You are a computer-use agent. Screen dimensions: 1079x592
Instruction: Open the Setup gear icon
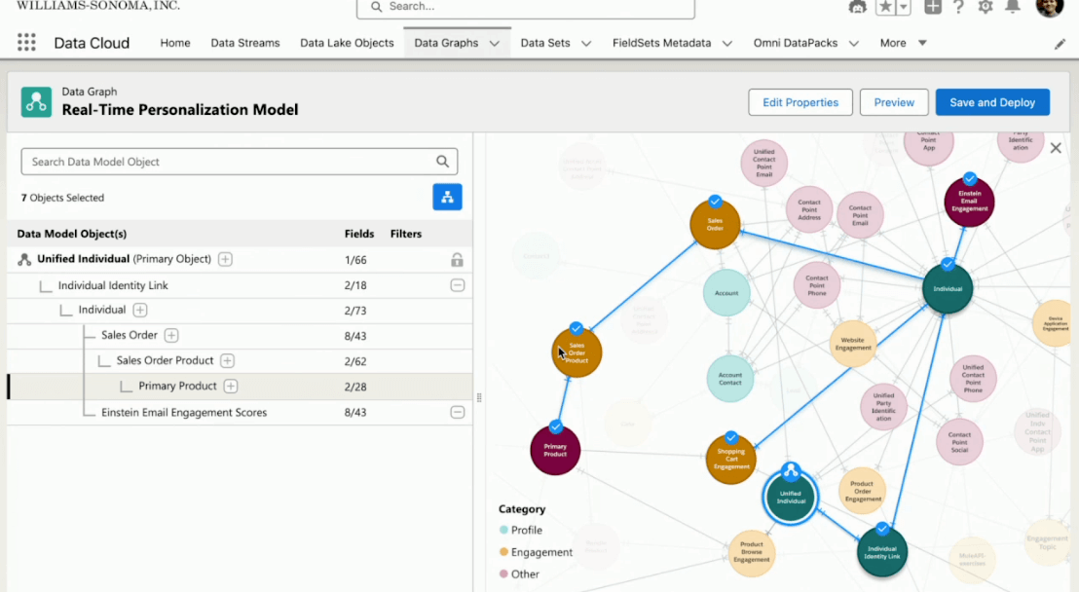coord(986,7)
